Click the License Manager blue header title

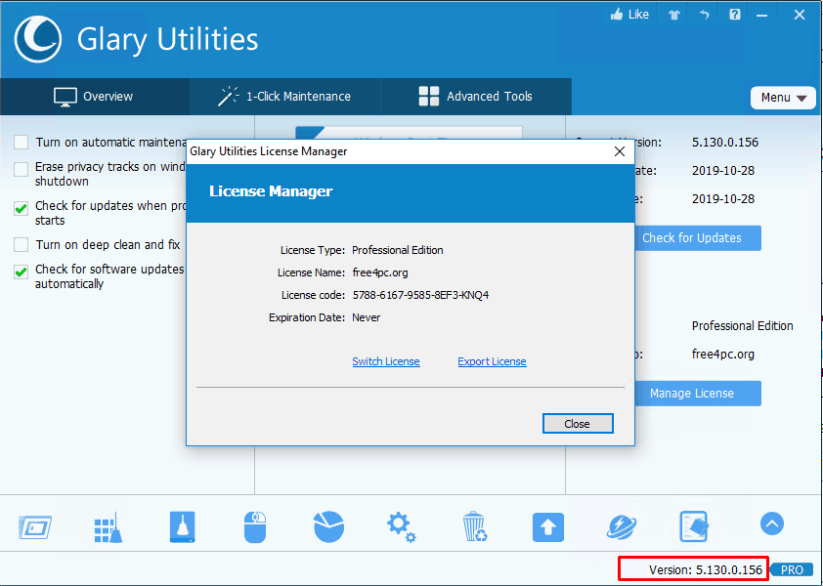(271, 191)
